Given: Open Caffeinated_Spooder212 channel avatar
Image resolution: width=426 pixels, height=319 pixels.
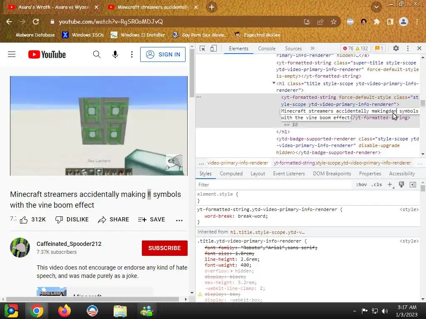Looking at the screenshot, I should pos(20,248).
